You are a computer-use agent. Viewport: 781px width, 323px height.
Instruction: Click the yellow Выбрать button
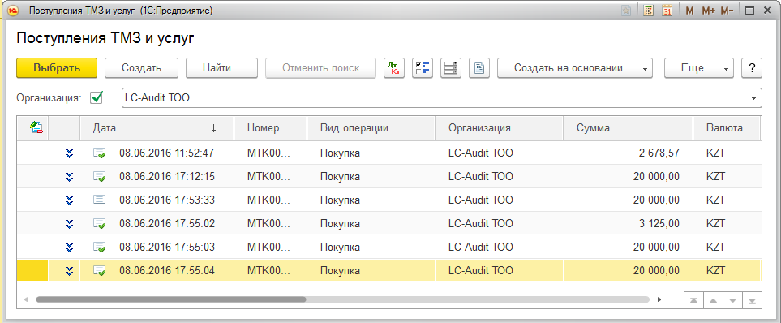tap(57, 68)
